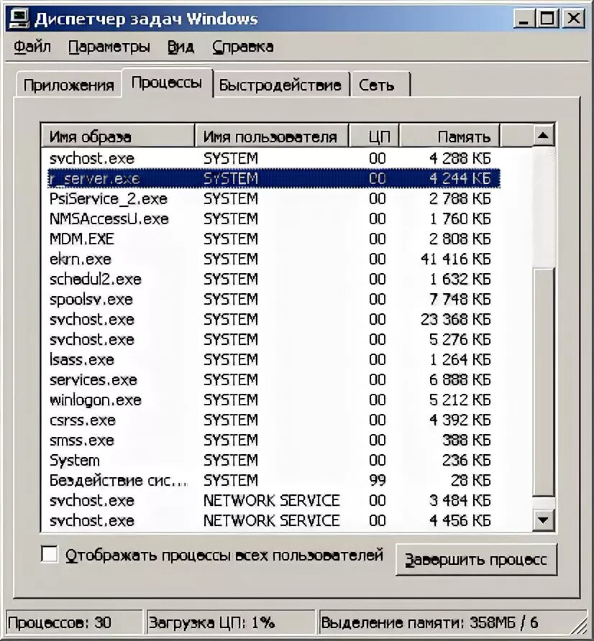Screen dimensions: 594x641
Task: Select the services.exe process
Action: [270, 379]
